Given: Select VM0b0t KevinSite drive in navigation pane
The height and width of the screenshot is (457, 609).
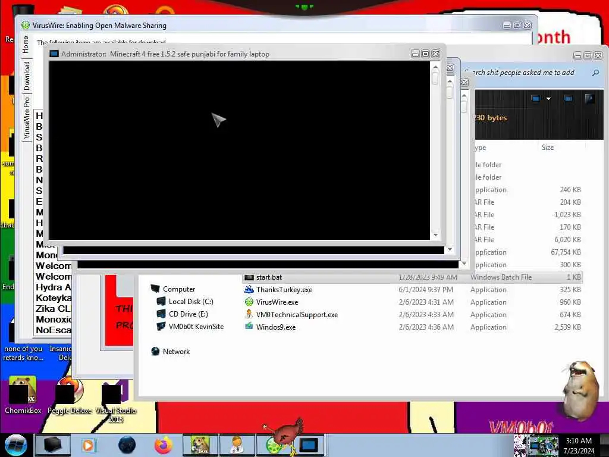Looking at the screenshot, I should pos(196,327).
